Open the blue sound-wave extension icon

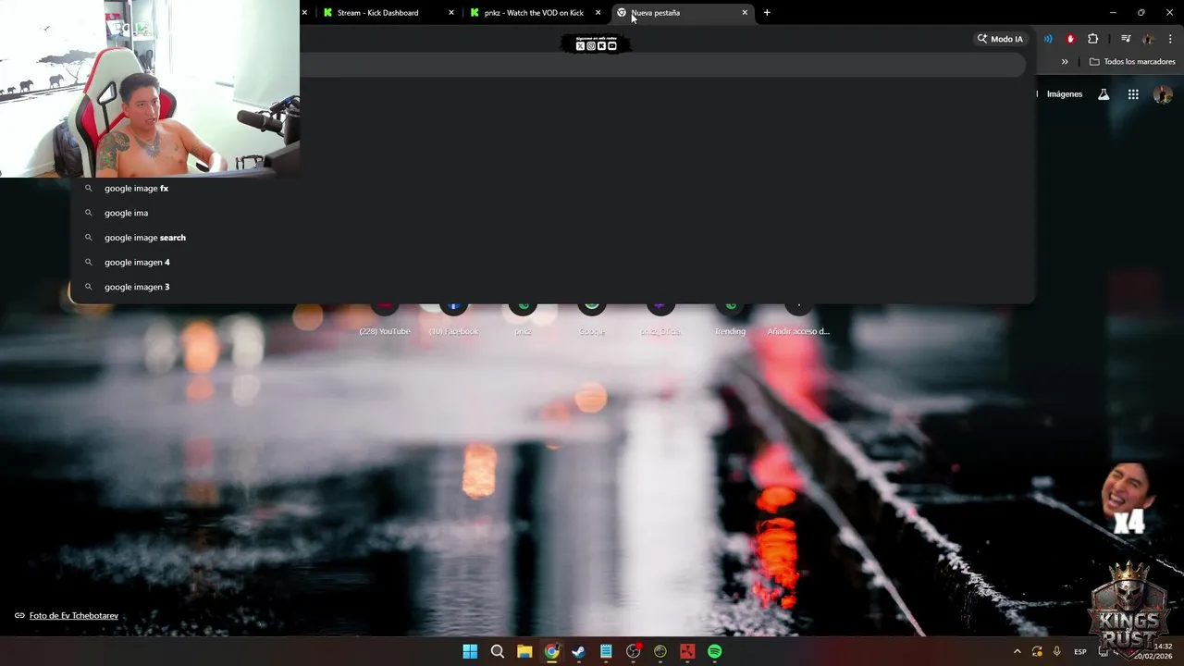tap(1048, 39)
